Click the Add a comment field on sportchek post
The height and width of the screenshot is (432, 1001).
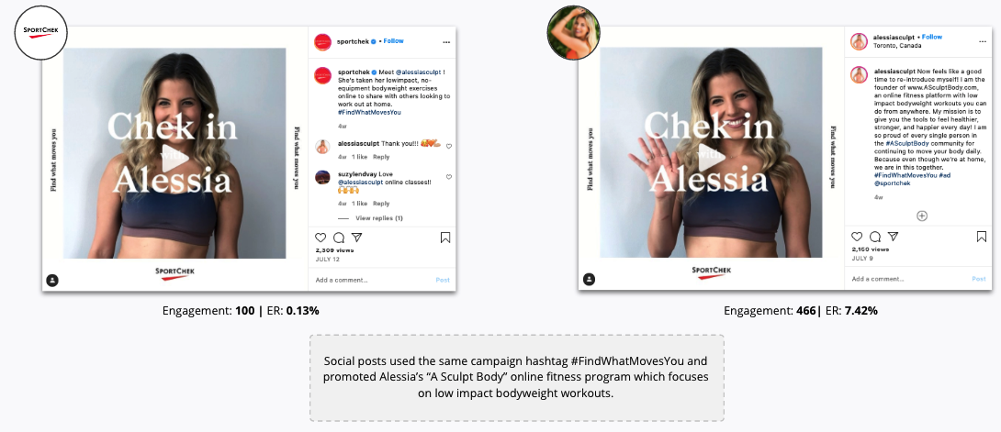[x=372, y=280]
